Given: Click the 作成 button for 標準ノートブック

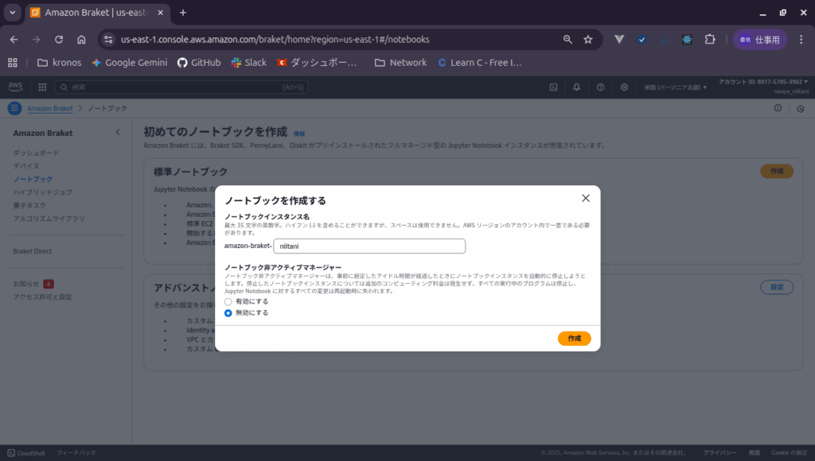Looking at the screenshot, I should [x=777, y=172].
